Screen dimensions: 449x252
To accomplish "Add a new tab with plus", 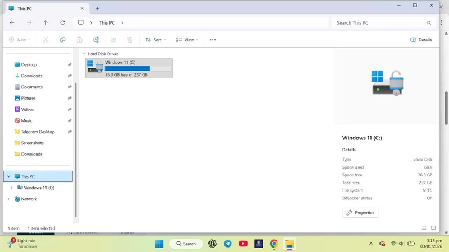I will tap(97, 8).
